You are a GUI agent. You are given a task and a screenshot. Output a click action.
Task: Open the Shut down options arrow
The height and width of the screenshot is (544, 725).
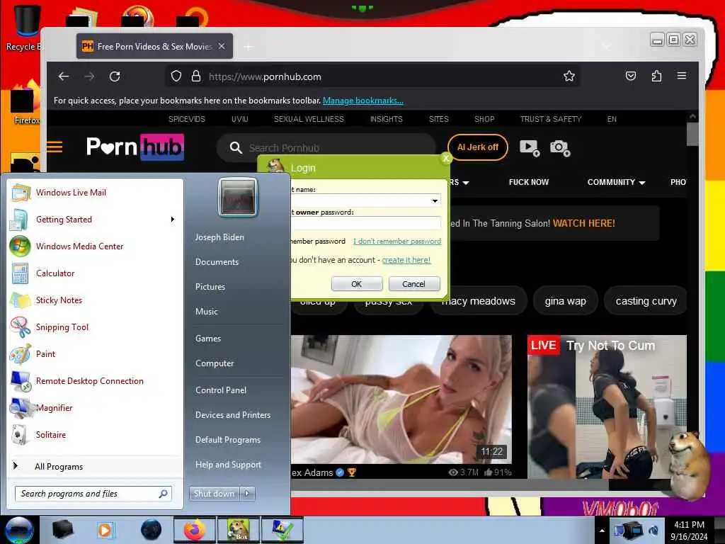tap(247, 494)
